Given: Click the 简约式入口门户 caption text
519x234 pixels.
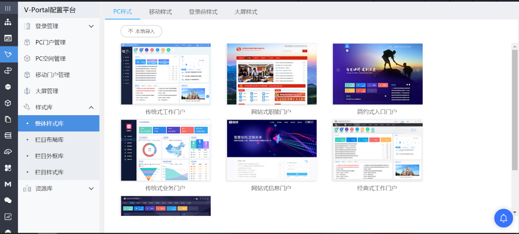Looking at the screenshot, I should (377, 112).
